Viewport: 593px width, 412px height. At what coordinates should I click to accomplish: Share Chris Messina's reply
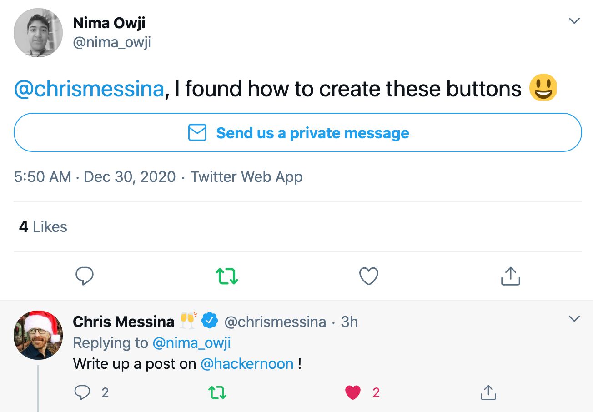pos(487,392)
